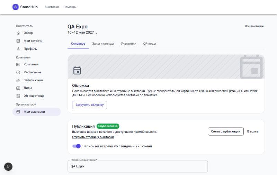This screenshot has width=277, height=175.
Task: Go to Обзор in the sidebar
Action: pyautogui.click(x=36, y=33)
